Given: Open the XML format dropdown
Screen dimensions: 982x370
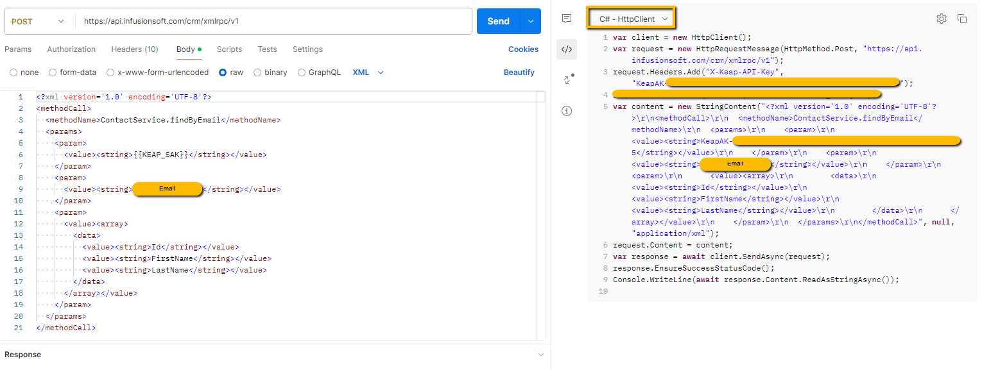Looking at the screenshot, I should coord(368,72).
